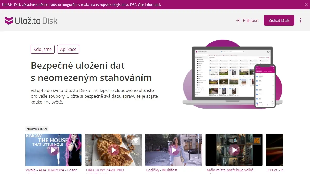310x174 pixels.
Task: Play the Lodičky Multifest video
Action: pyautogui.click(x=174, y=150)
